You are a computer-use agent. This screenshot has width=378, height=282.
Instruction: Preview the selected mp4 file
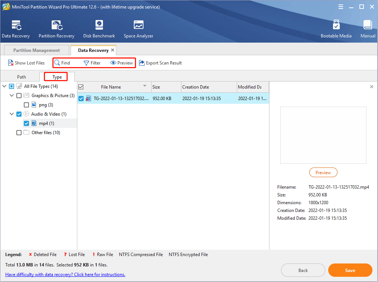(x=323, y=172)
